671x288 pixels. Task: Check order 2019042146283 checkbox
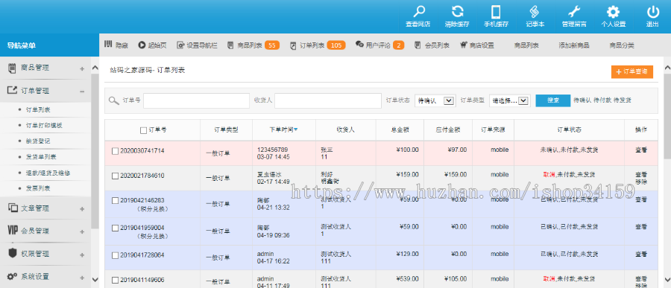click(115, 200)
